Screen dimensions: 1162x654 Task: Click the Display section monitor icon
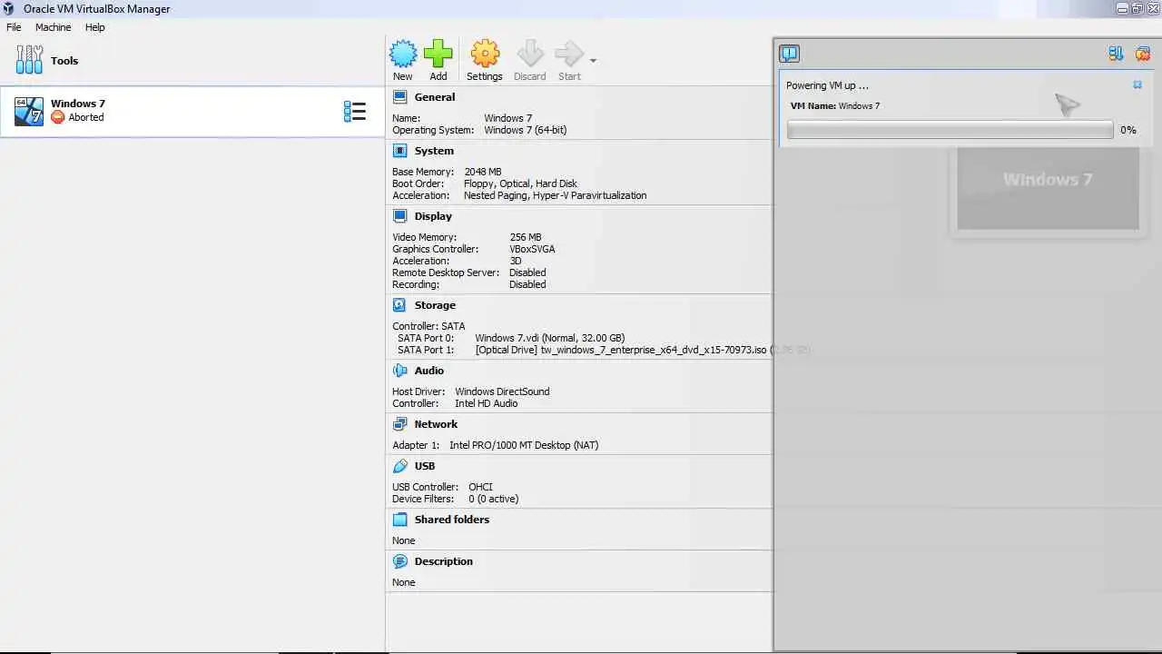400,216
